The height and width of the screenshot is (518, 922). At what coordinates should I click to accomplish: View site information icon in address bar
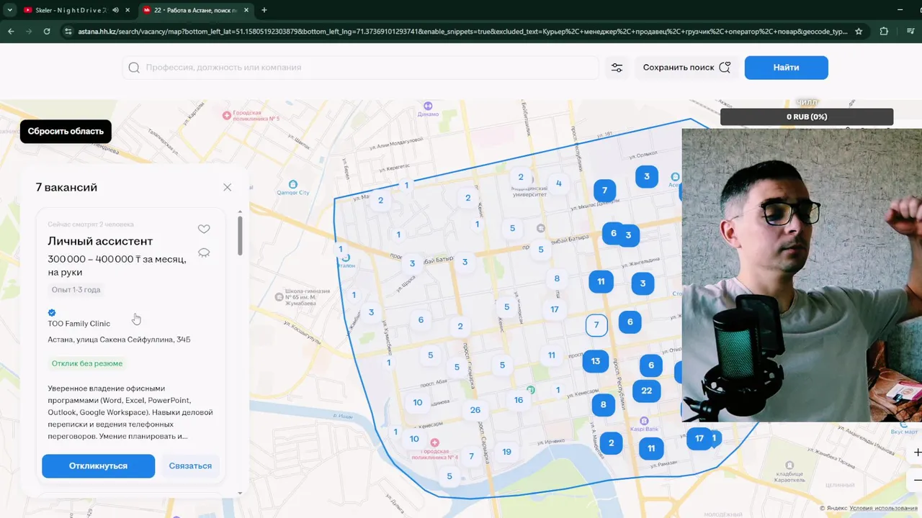click(x=68, y=32)
